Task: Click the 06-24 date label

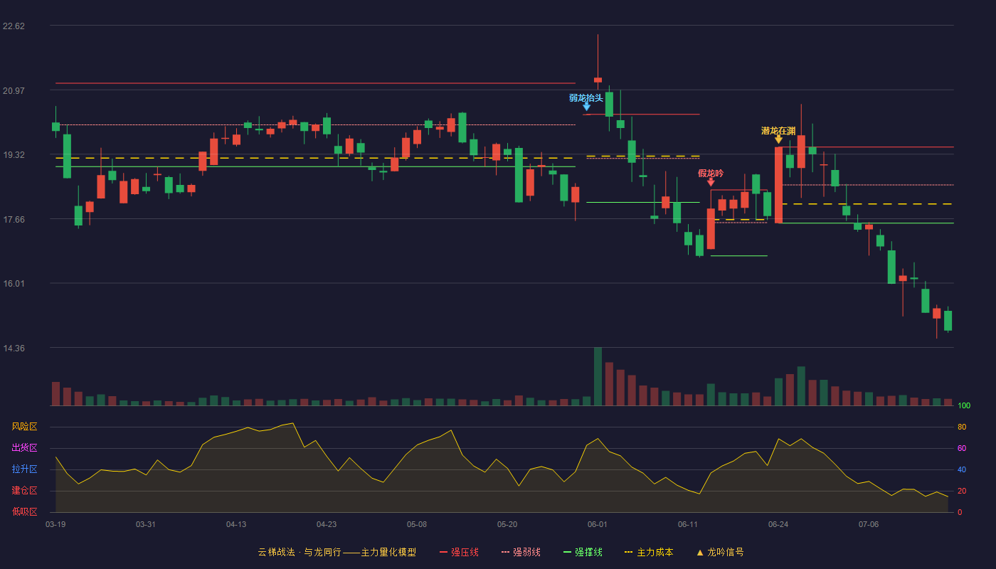Action: (778, 524)
